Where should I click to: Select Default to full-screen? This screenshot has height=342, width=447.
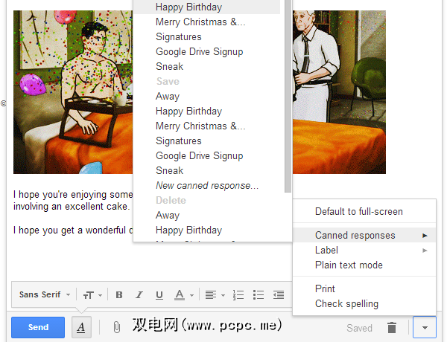point(364,212)
